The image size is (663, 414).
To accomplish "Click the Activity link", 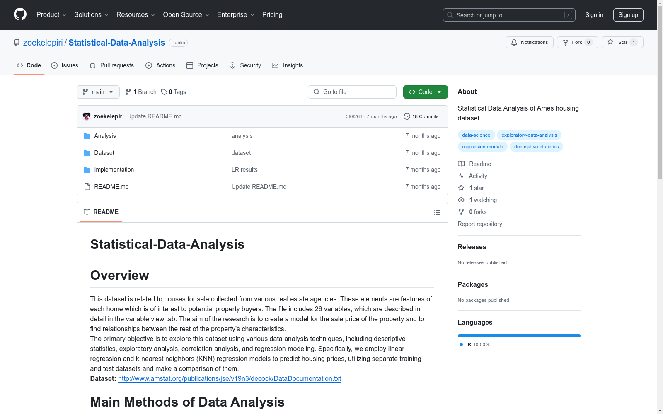I will [472, 176].
